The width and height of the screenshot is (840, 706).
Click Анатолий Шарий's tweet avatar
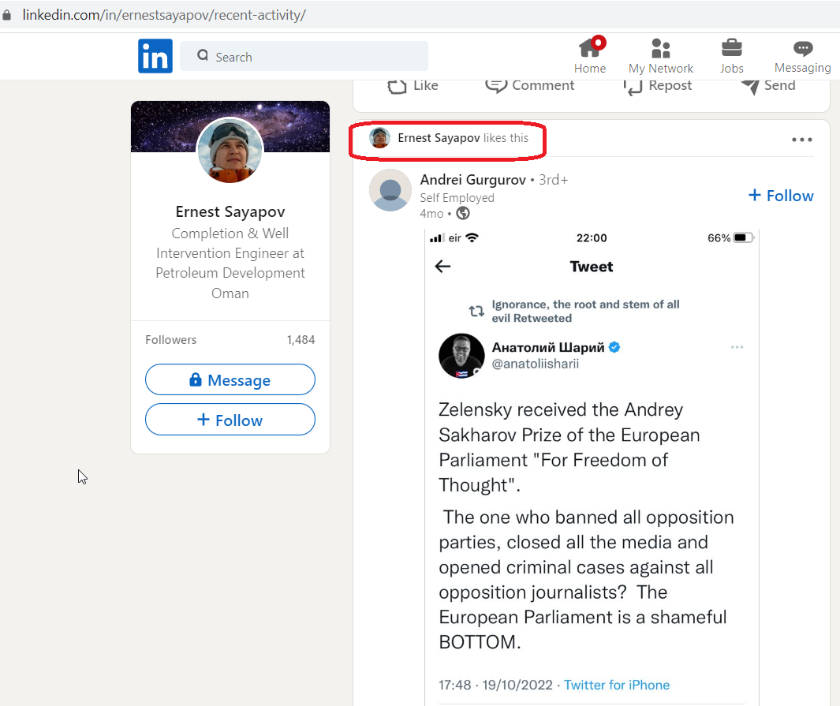pos(461,356)
